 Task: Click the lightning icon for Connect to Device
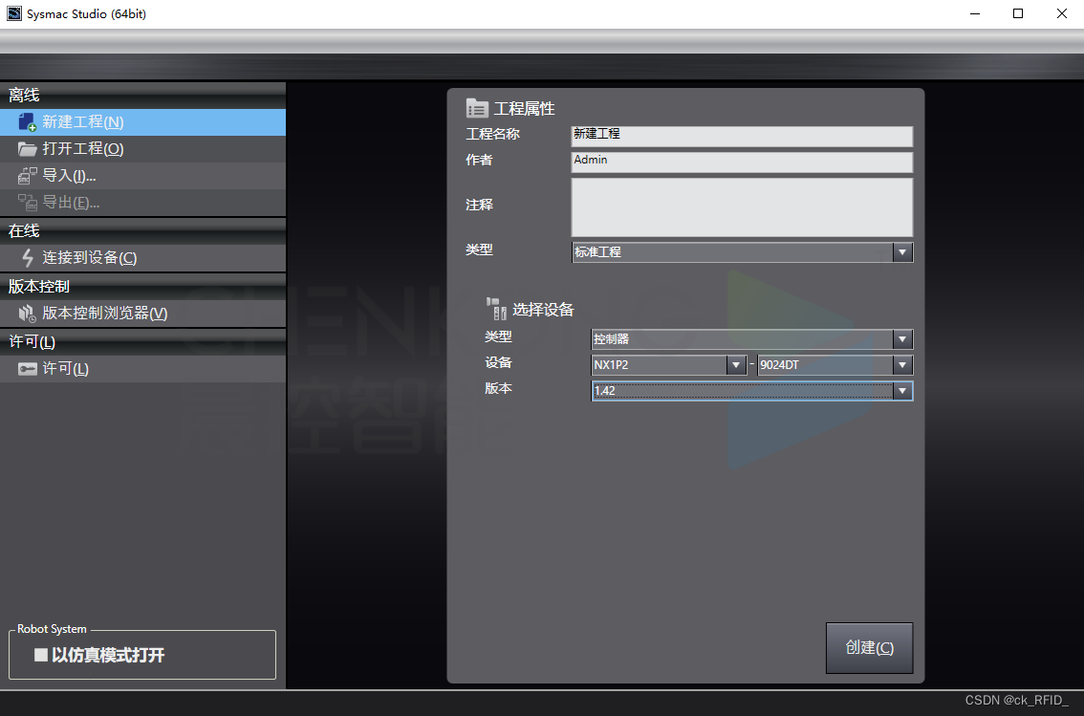27,258
